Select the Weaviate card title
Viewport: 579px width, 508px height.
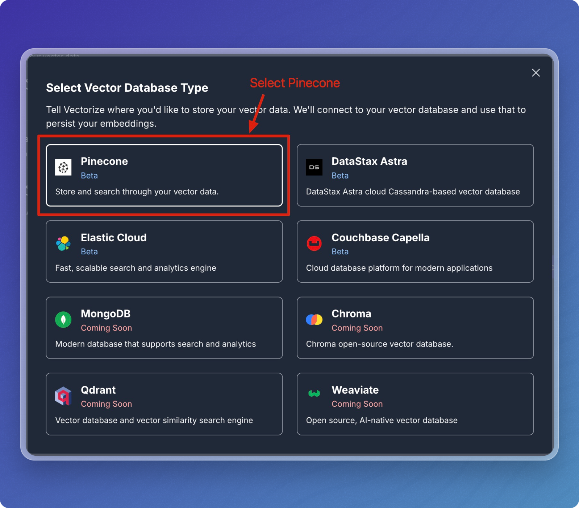[x=355, y=390]
